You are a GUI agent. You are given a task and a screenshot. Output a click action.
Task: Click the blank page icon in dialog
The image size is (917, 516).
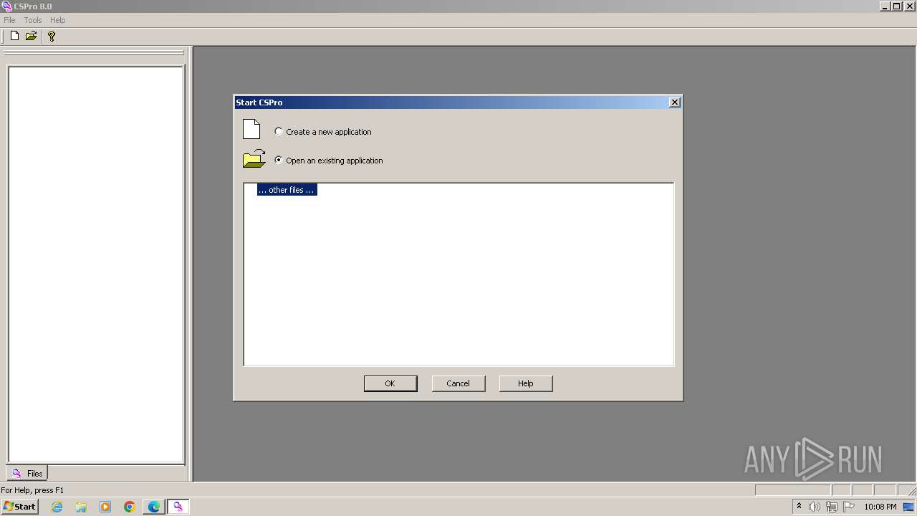pyautogui.click(x=251, y=129)
